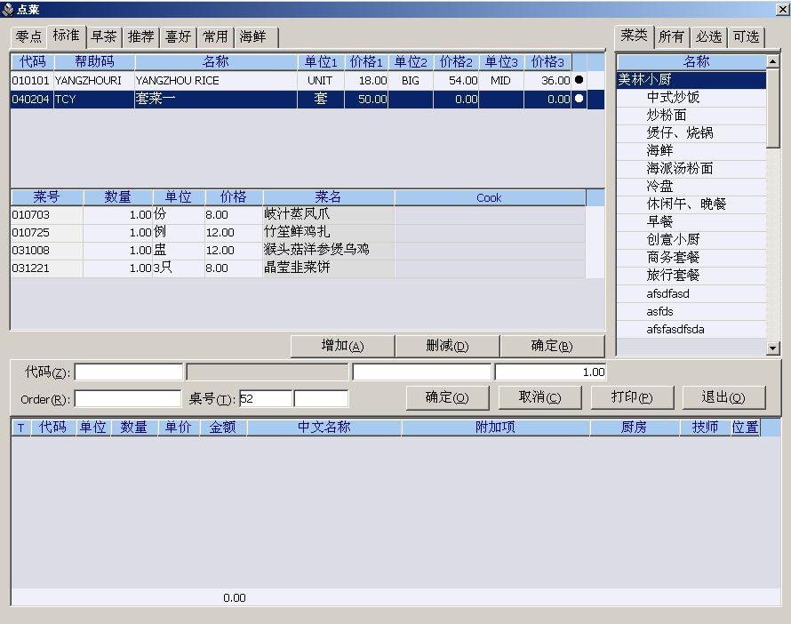This screenshot has height=624, width=791.
Task: Toggle the dot marker on 套菜一 row
Action: (x=579, y=99)
